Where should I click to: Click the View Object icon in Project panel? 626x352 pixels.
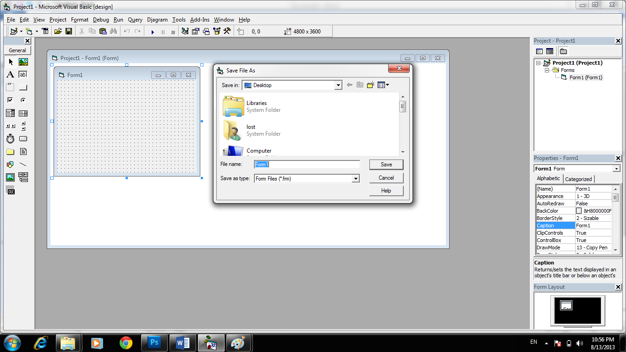point(549,51)
